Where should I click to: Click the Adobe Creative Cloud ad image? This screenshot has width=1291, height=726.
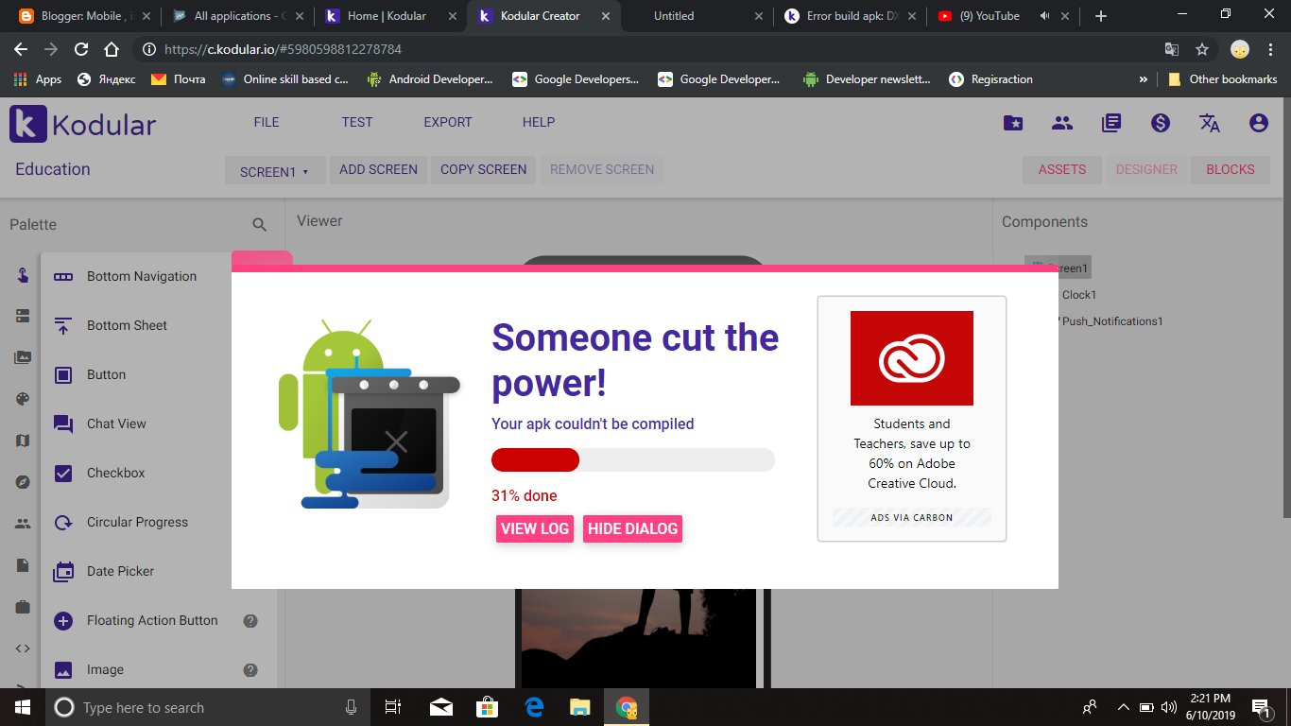(911, 358)
